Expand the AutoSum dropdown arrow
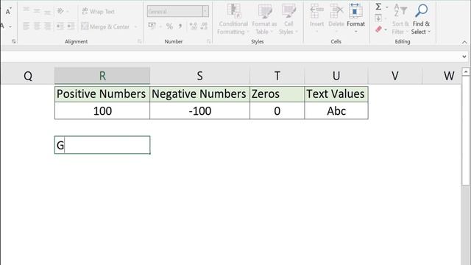Image resolution: width=471 pixels, height=265 pixels. [x=387, y=7]
